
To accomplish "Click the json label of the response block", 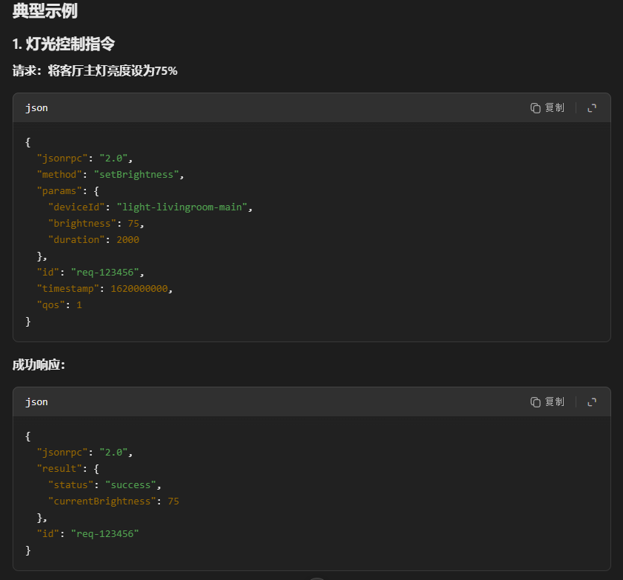I will (36, 402).
